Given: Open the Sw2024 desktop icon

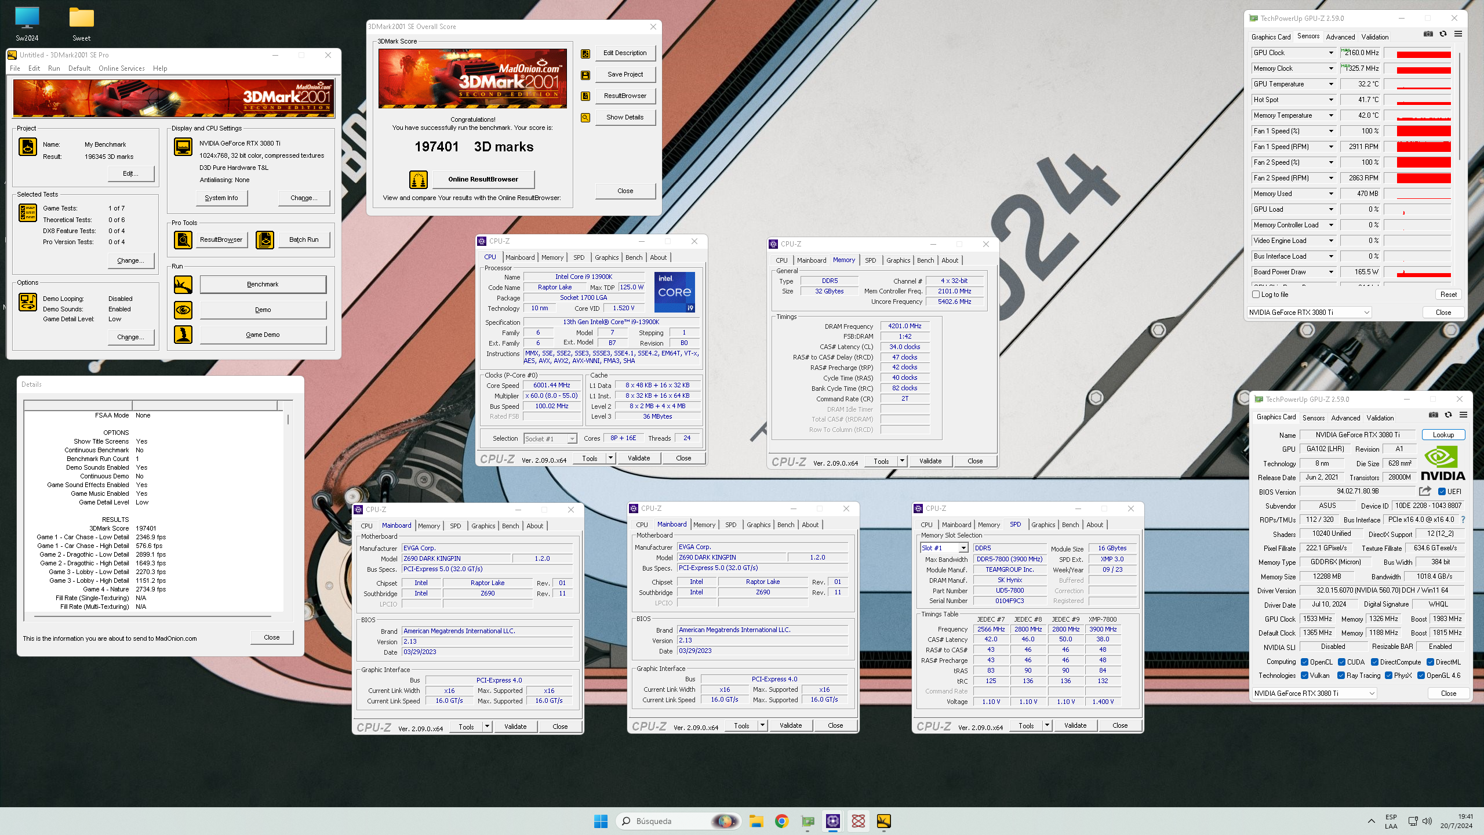Looking at the screenshot, I should (x=27, y=24).
